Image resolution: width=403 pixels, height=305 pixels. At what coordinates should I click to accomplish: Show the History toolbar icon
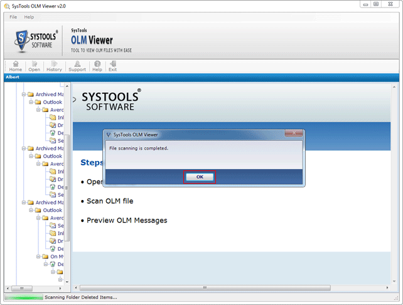(x=54, y=67)
